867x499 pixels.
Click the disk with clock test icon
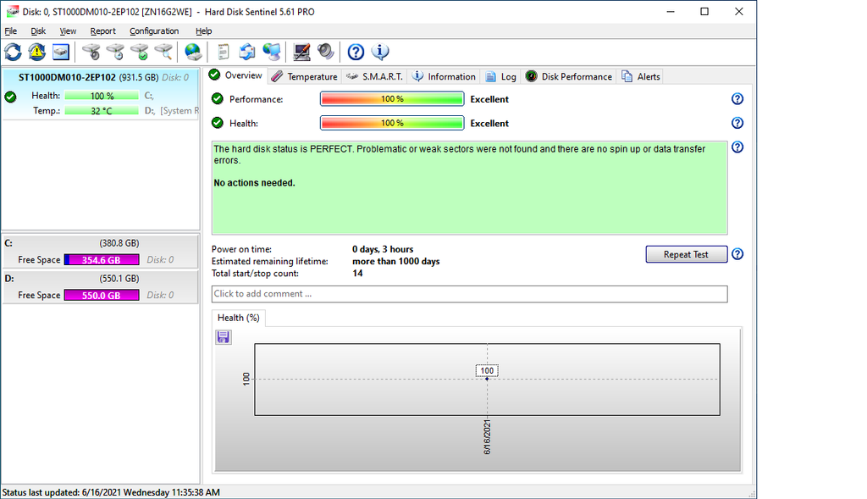(115, 52)
